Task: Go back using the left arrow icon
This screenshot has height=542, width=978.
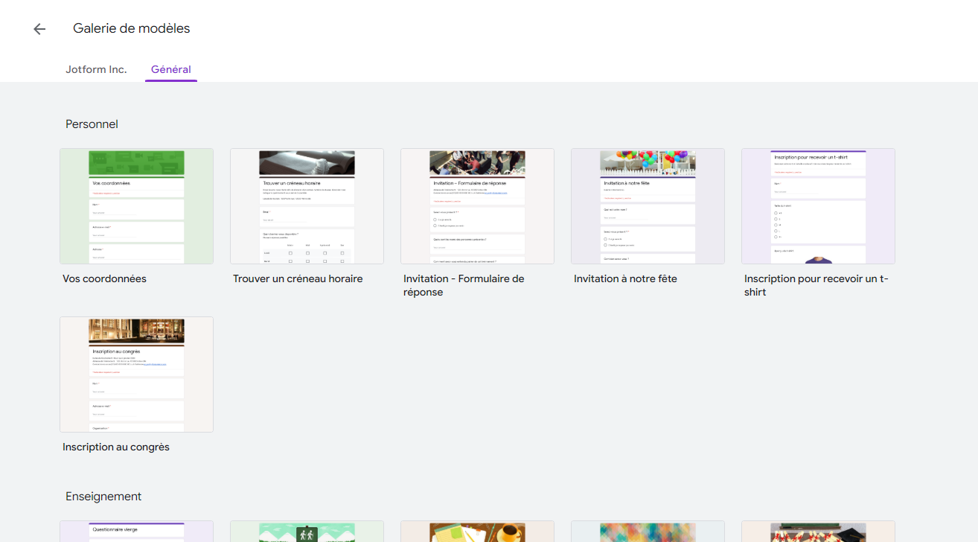Action: [39, 29]
